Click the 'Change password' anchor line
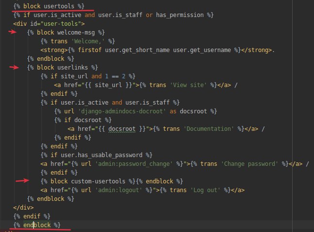314x232 pixels. (174, 164)
